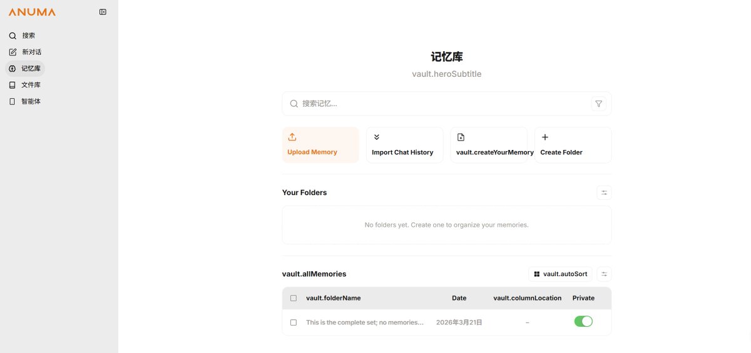Click Create Folder plus card

pos(573,145)
